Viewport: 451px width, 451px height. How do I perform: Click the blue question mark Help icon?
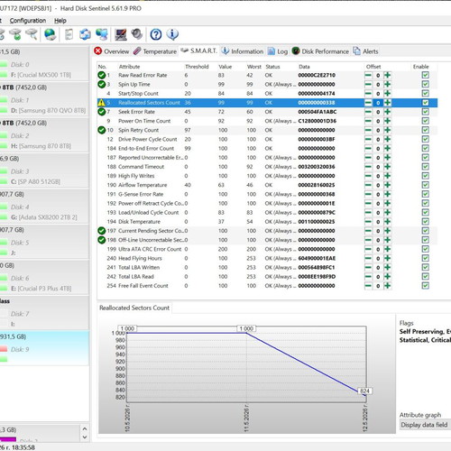click(x=156, y=34)
